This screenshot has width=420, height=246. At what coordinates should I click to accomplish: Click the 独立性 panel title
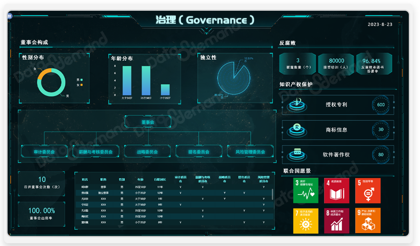point(208,58)
